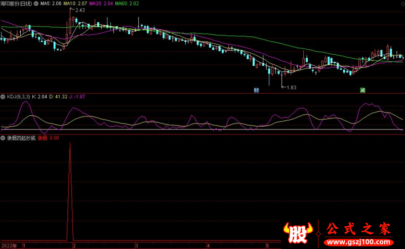
Task: Select the MA5 moving average label
Action: (50, 3)
